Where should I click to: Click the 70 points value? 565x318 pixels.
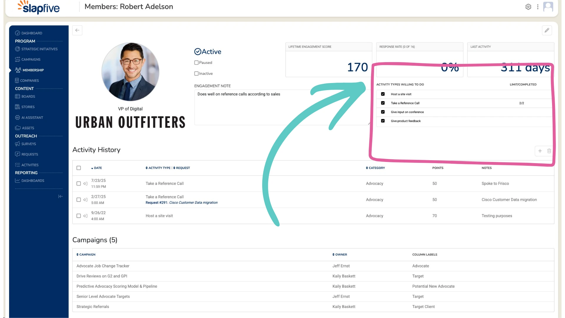[435, 216]
